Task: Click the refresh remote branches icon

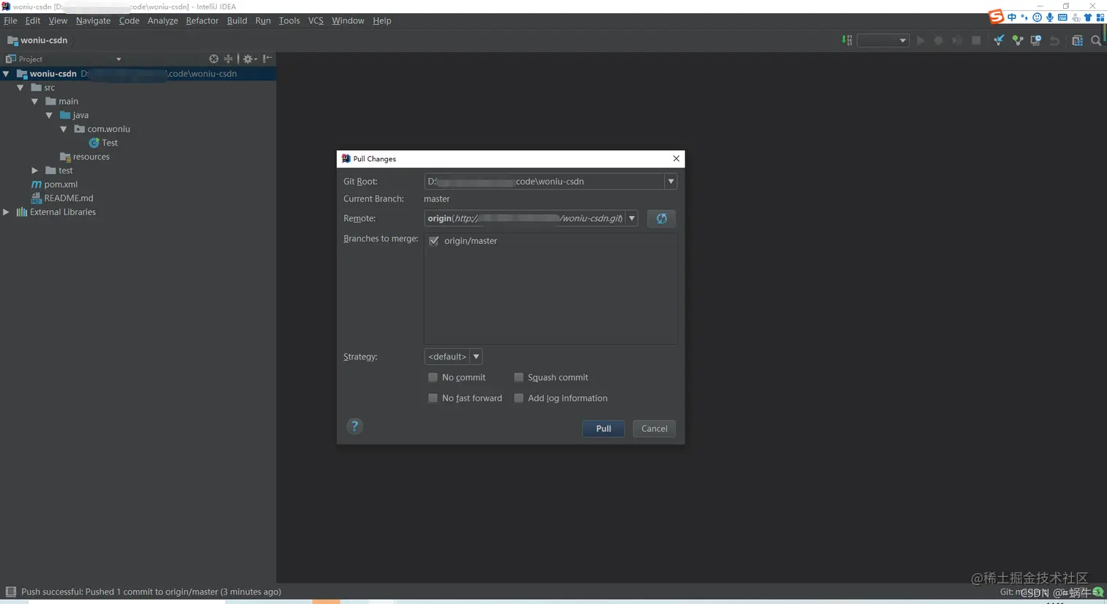Action: (661, 218)
